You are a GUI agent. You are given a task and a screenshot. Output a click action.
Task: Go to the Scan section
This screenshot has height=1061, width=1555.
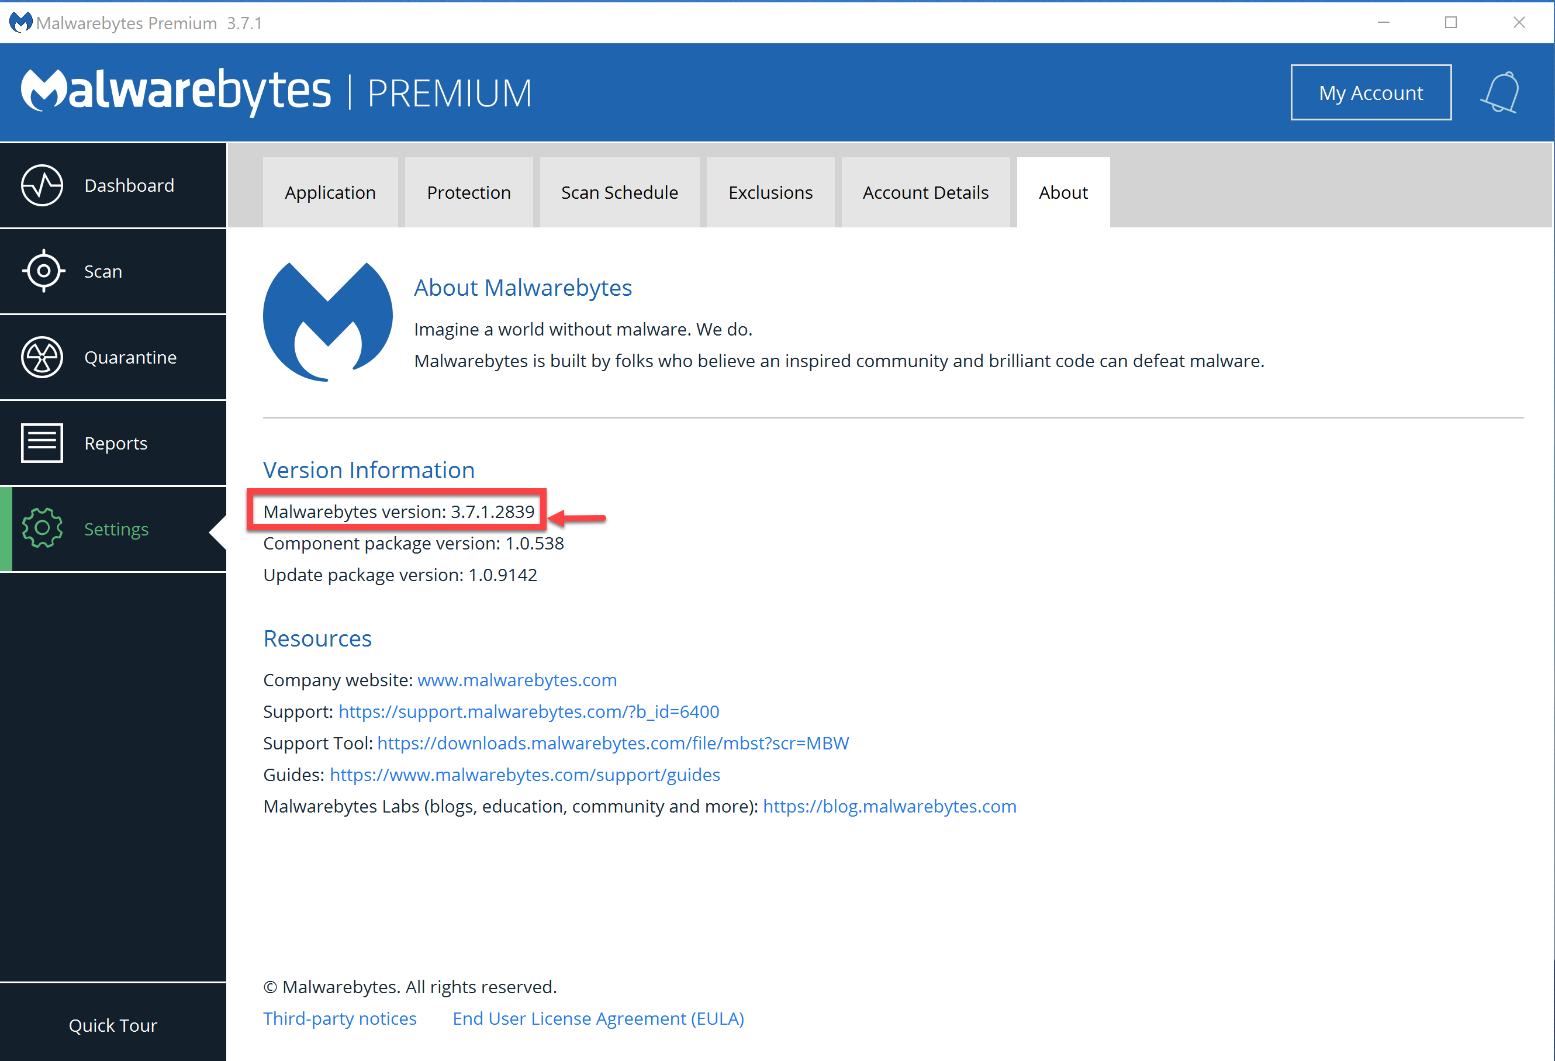click(113, 271)
